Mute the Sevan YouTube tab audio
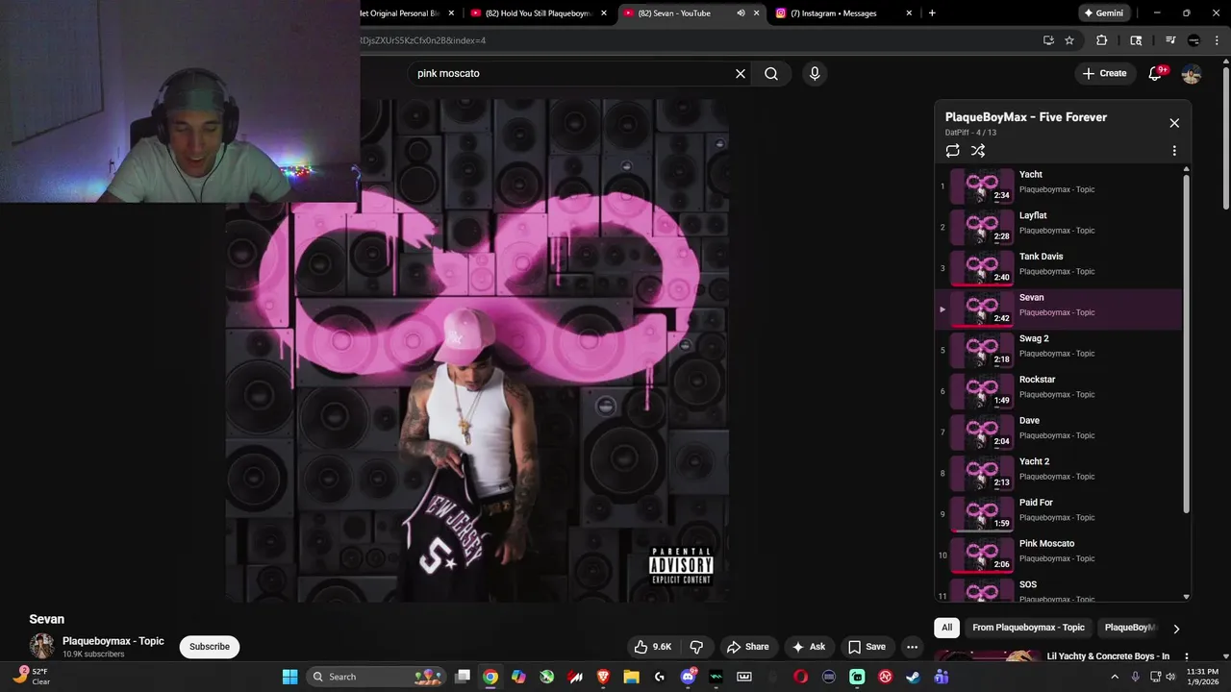The width and height of the screenshot is (1231, 692). (x=741, y=13)
